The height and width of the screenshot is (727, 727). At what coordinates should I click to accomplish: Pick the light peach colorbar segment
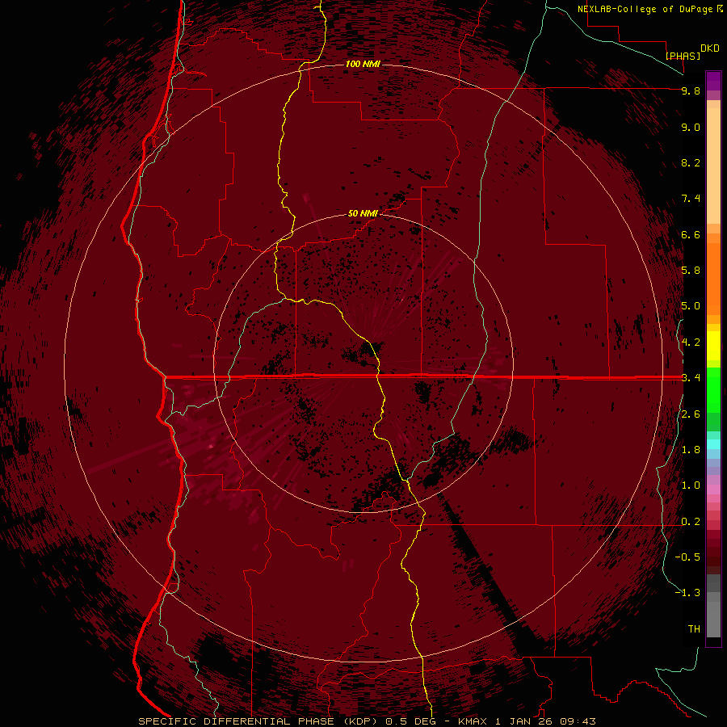coord(713,166)
